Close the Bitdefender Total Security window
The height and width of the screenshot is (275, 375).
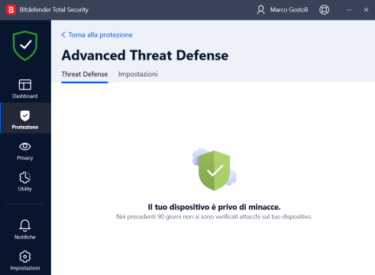coord(366,10)
